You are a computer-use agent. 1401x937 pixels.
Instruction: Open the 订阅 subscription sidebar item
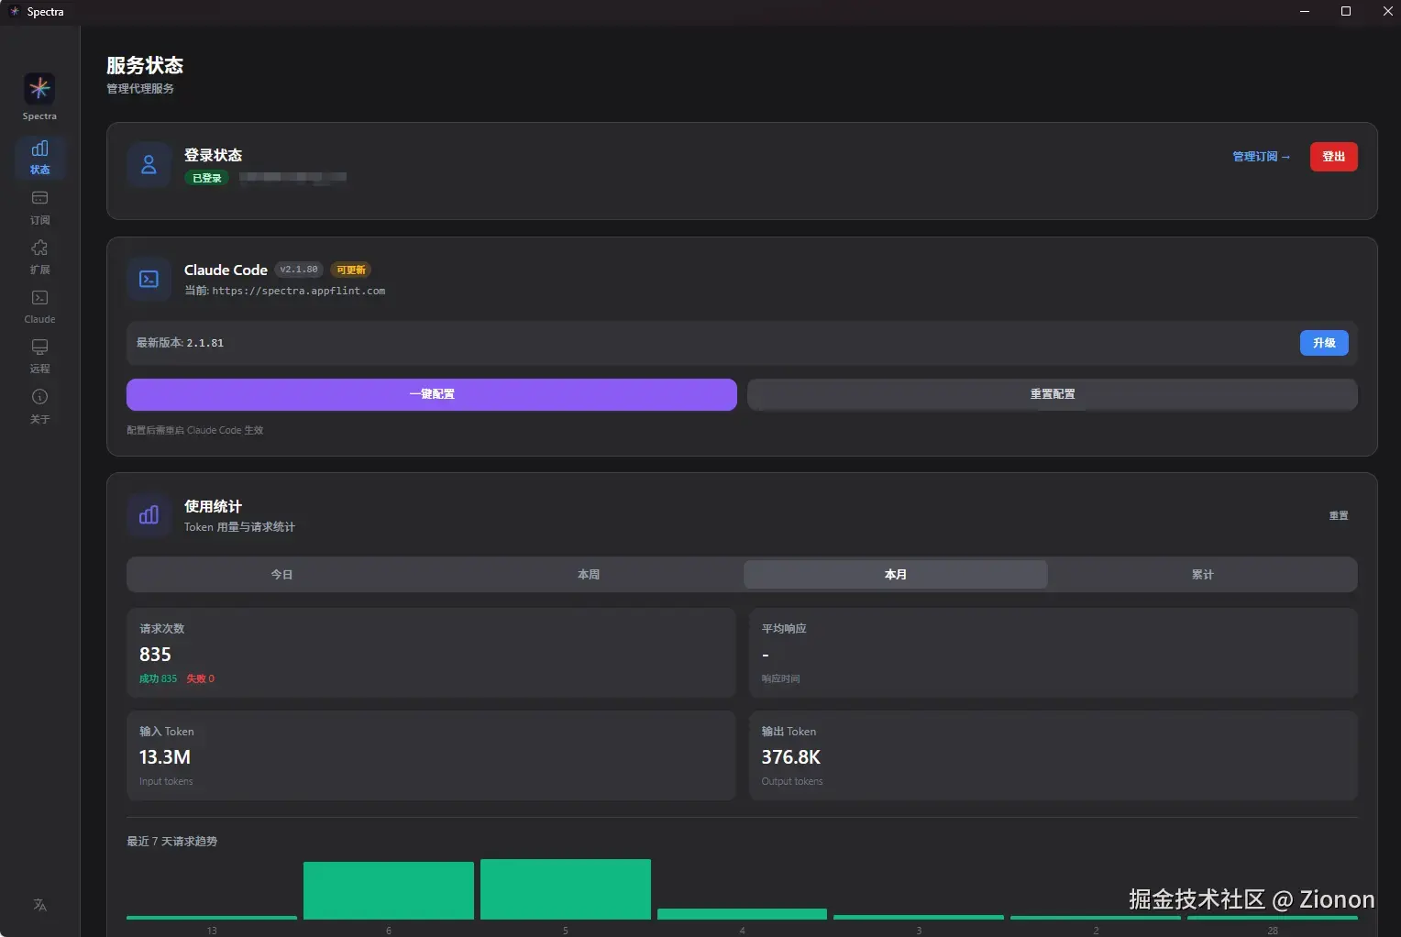coord(39,207)
